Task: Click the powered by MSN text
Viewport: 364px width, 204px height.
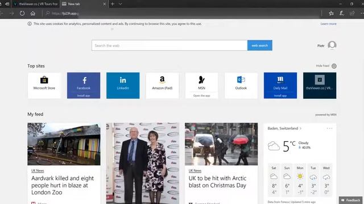Action: coord(326,114)
